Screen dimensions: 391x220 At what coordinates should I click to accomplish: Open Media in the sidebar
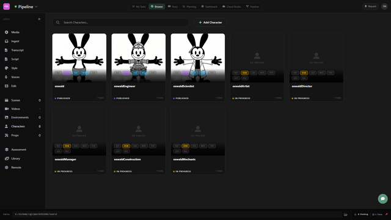click(x=23, y=32)
